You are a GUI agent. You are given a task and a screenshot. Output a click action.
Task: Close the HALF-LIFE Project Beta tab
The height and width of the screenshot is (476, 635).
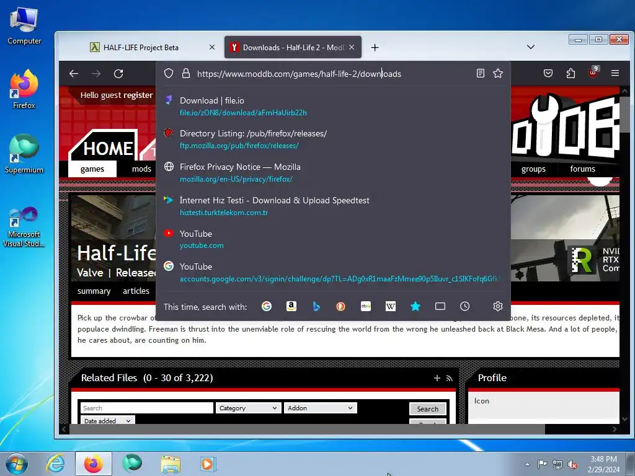tap(212, 47)
